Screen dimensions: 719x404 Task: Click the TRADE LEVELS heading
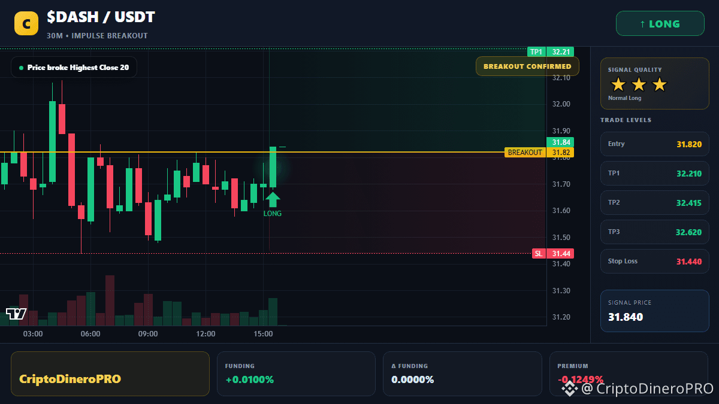626,120
